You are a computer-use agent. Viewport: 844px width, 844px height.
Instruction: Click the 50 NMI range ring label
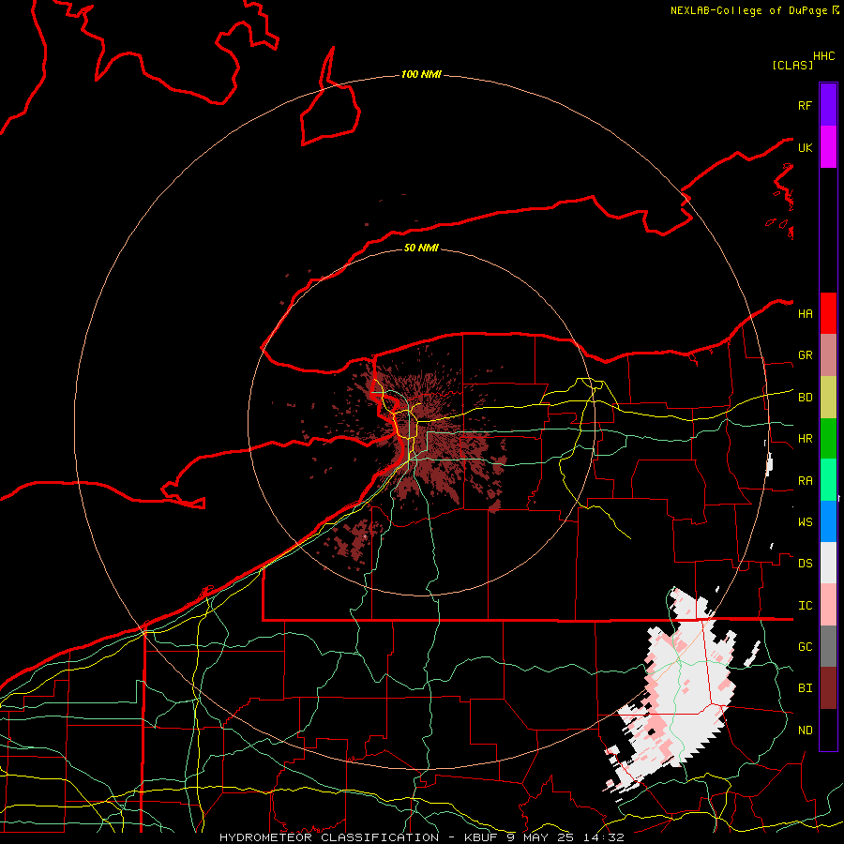click(x=421, y=248)
